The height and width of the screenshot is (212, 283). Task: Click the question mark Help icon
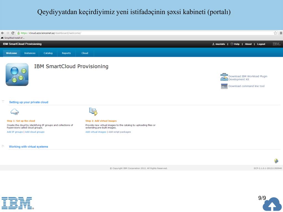(x=232, y=44)
